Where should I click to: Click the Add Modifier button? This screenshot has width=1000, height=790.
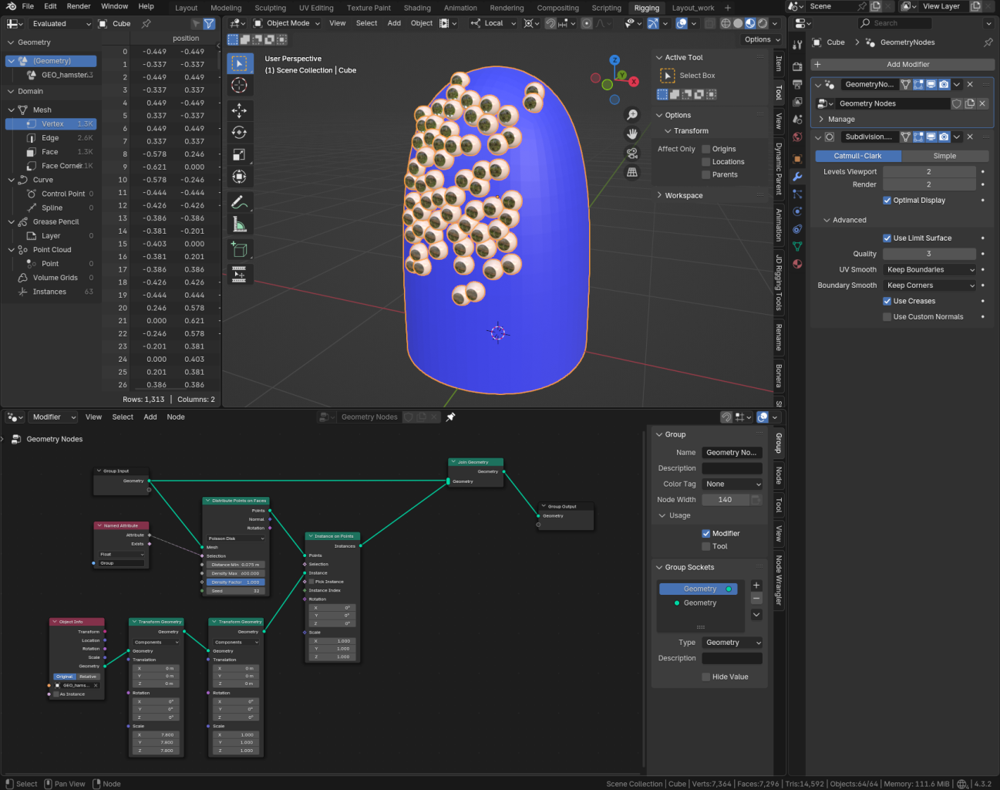tap(907, 64)
